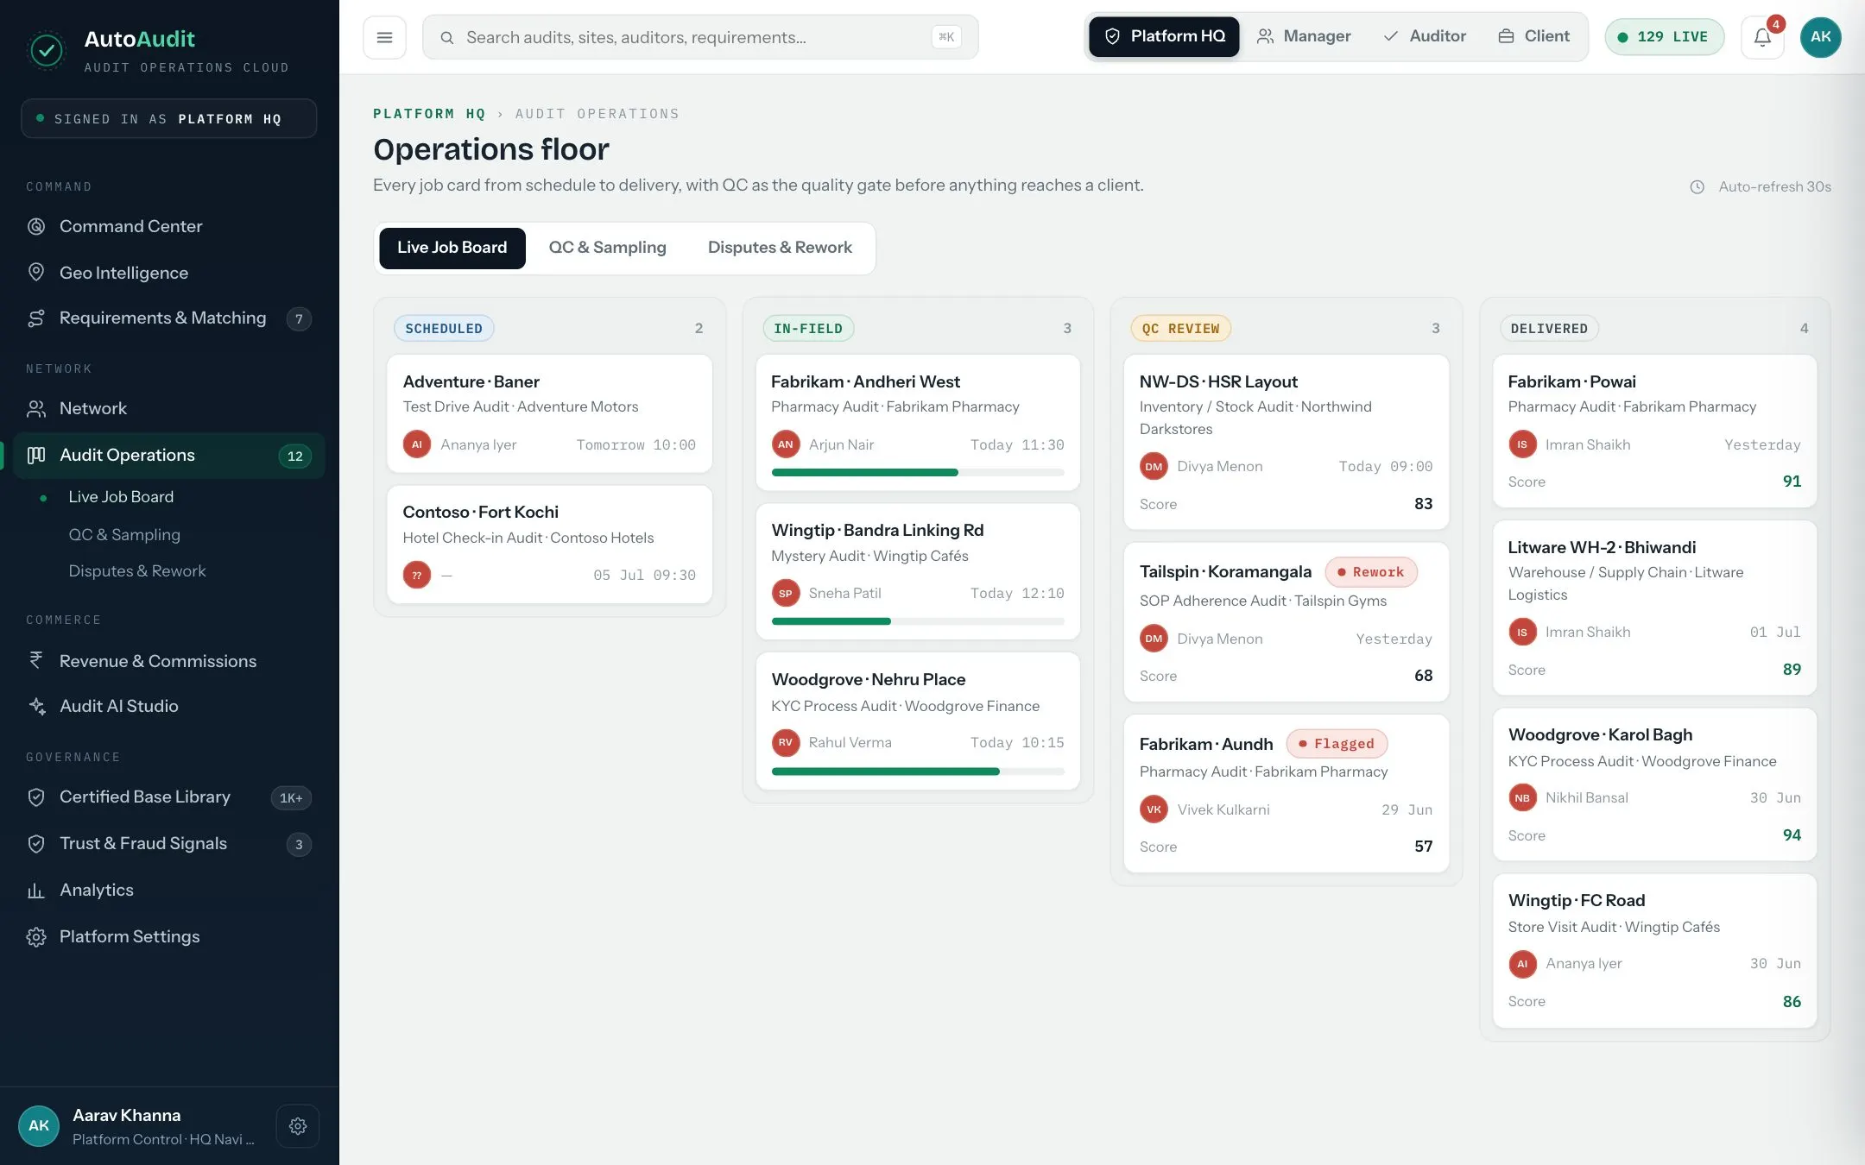Click the Revenue & Commissions rupee icon
Image resolution: width=1865 pixels, height=1165 pixels.
(36, 660)
